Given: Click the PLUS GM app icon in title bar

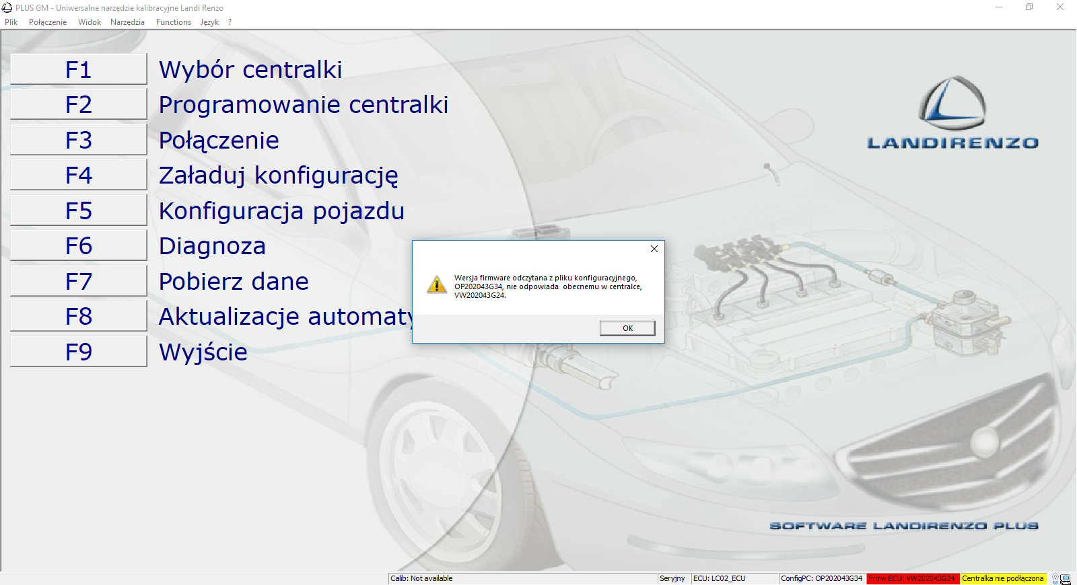Looking at the screenshot, I should coord(7,7).
